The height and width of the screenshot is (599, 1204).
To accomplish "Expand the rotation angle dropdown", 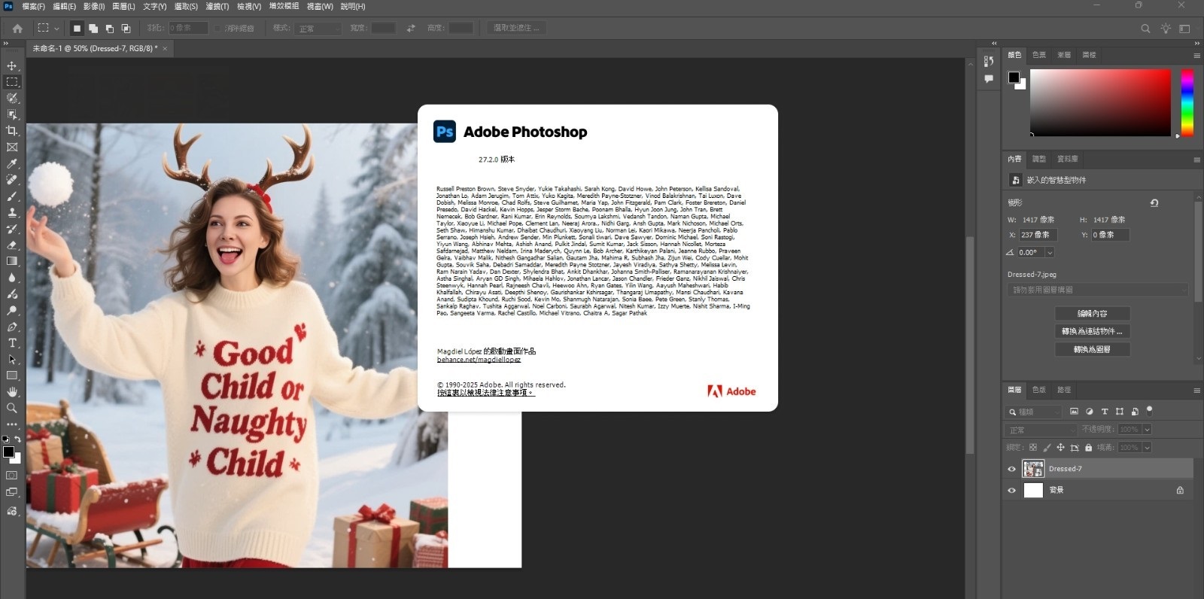I will click(x=1050, y=253).
